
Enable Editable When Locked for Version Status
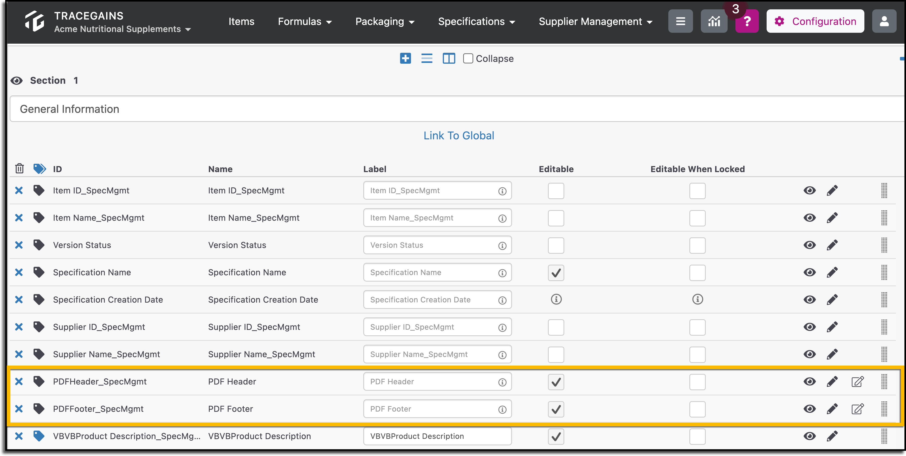[697, 245]
